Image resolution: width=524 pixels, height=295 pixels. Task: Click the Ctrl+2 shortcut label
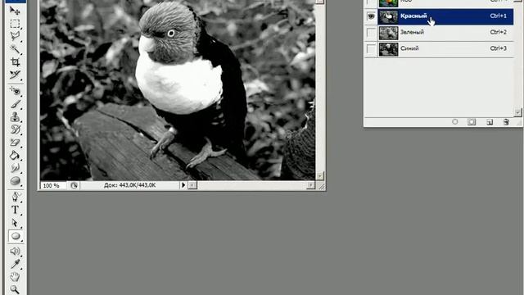(499, 32)
